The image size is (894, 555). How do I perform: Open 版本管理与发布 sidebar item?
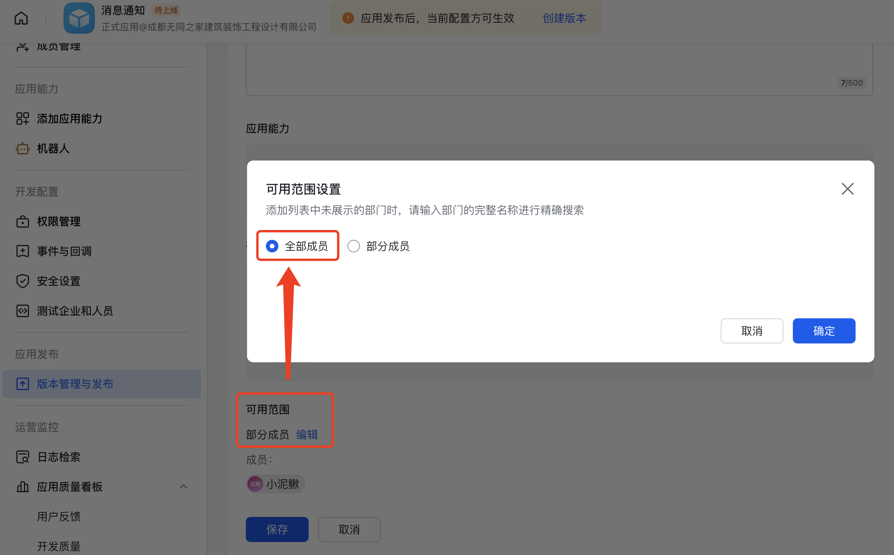[75, 384]
